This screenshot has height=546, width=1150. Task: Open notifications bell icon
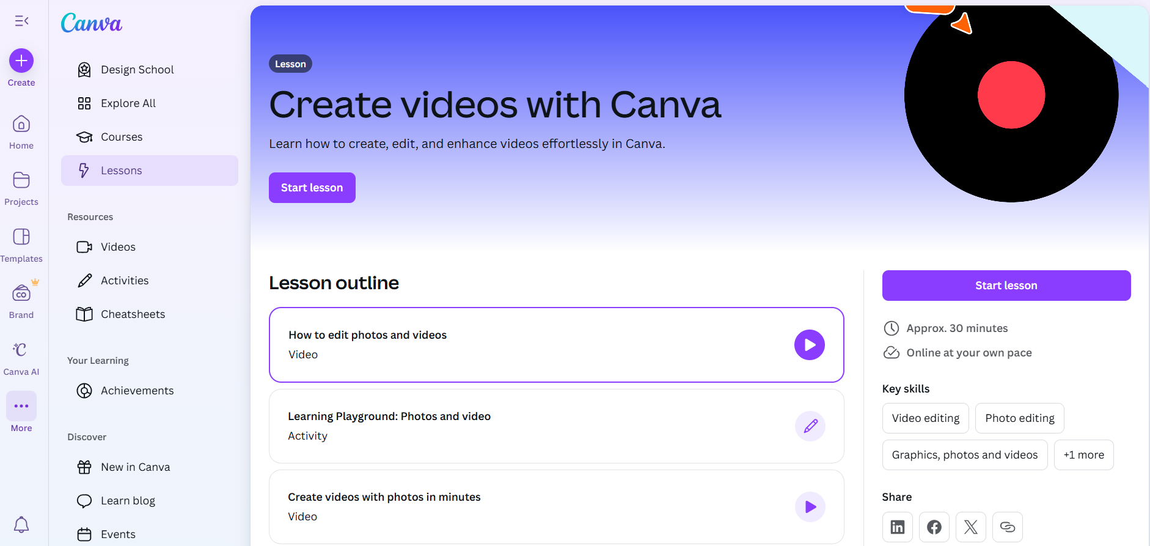(x=21, y=525)
